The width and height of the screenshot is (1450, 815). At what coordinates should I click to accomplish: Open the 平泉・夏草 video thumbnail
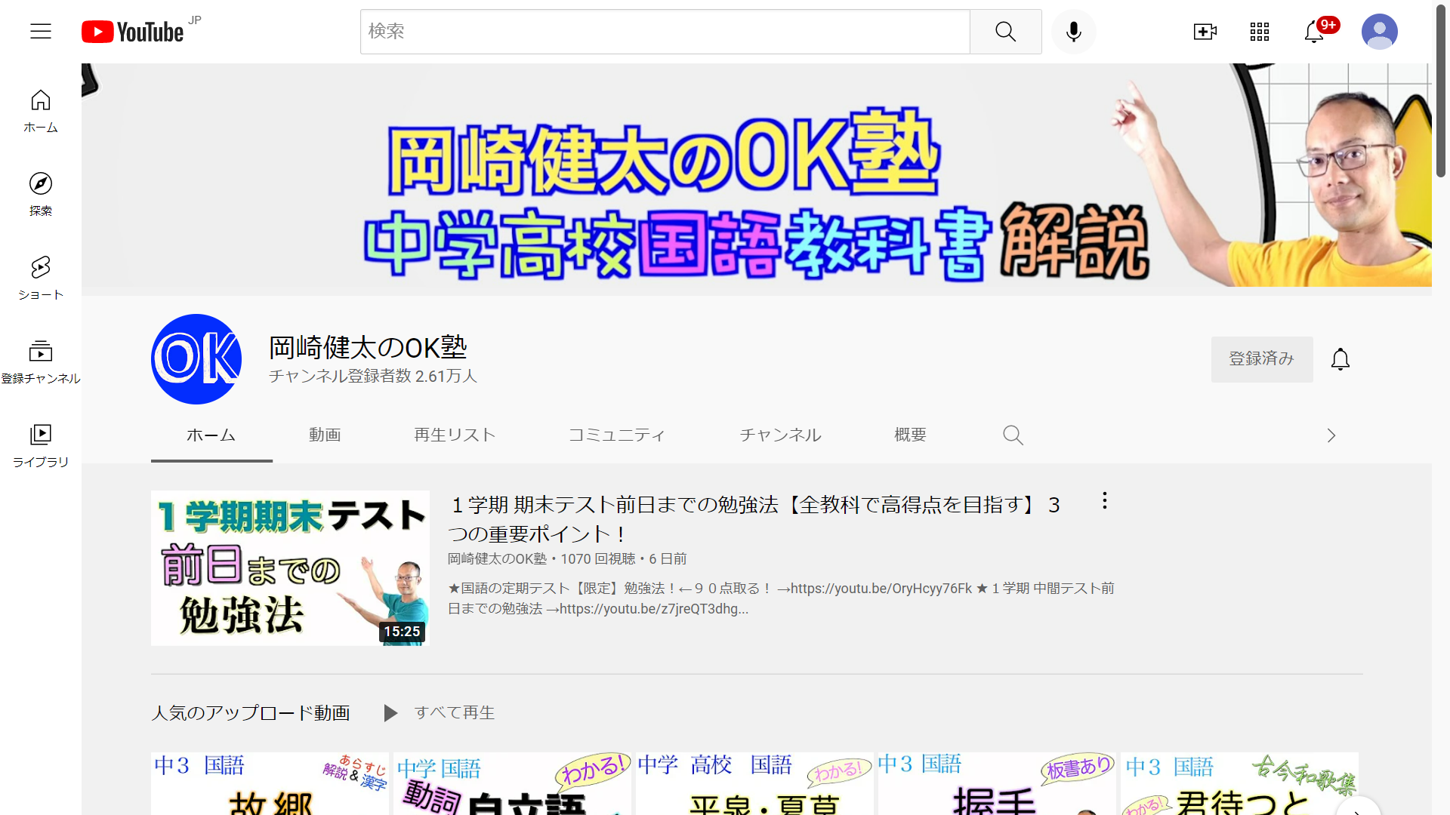pos(754,783)
